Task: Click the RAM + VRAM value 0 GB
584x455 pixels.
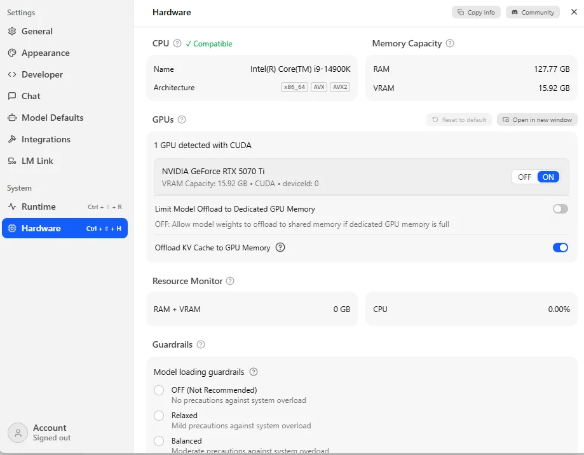Action: [x=341, y=309]
